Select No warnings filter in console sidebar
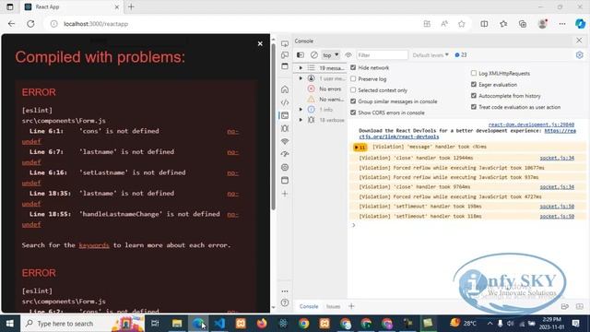590x332 pixels. (325, 100)
